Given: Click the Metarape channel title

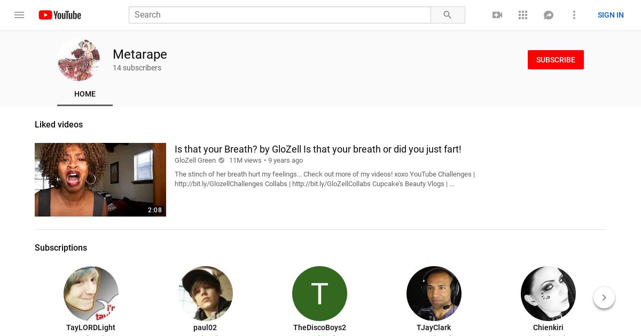Looking at the screenshot, I should click(140, 54).
